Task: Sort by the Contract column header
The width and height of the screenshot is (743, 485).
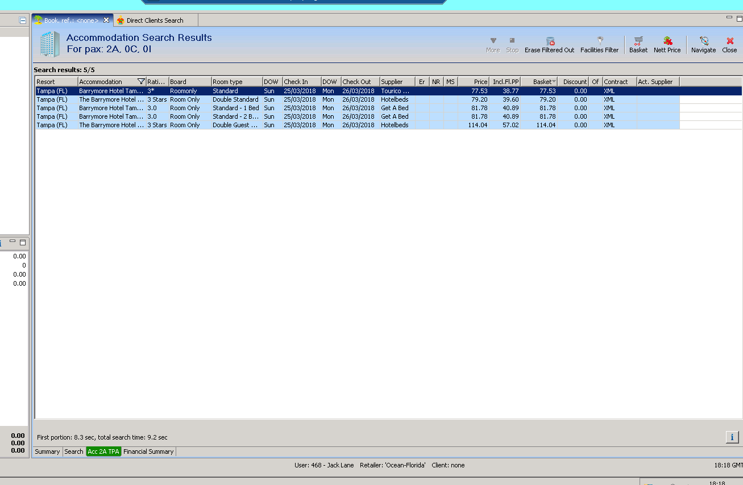Action: click(619, 82)
